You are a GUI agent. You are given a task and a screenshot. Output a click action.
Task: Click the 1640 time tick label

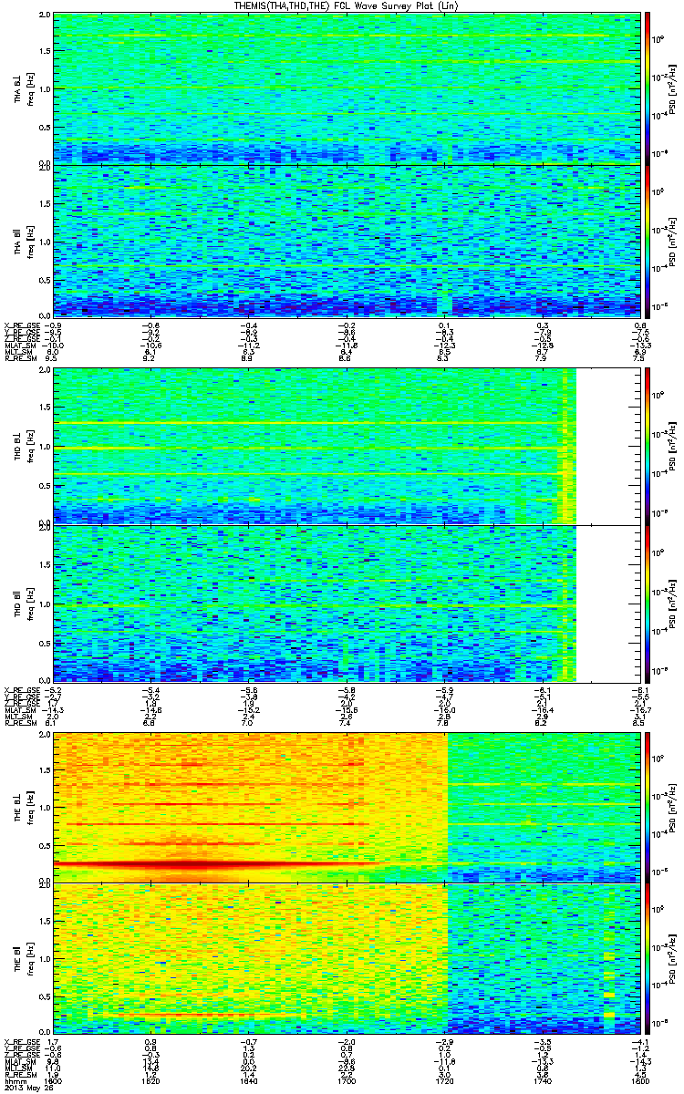[x=248, y=1079]
